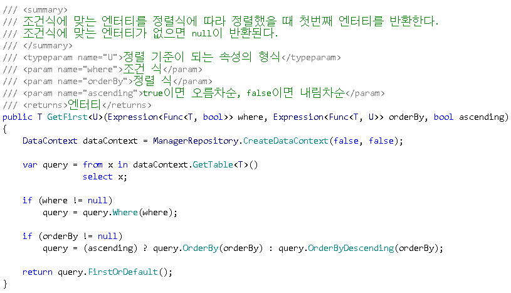Click the Where method call on query
The width and height of the screenshot is (511, 293).
[125, 213]
